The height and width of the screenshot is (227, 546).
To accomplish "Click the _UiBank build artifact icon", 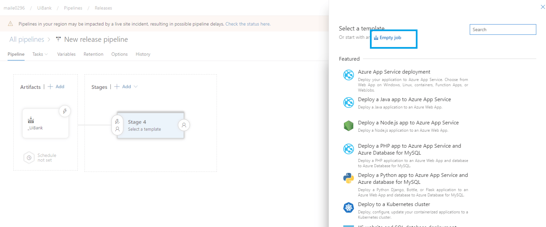I will click(31, 120).
